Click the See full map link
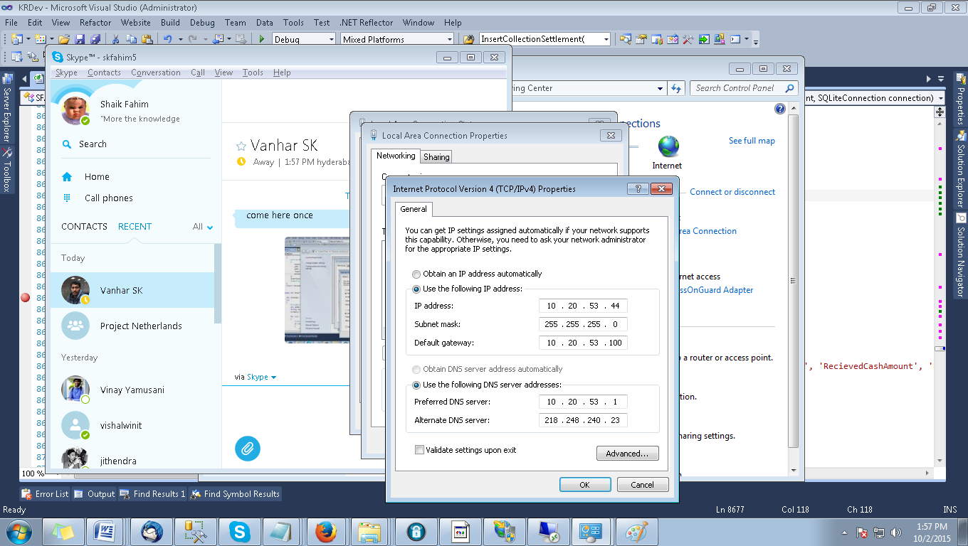Viewport: 968px width, 546px height. (x=751, y=141)
